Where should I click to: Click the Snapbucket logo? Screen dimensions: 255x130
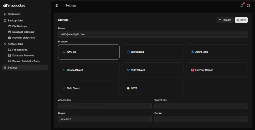14,5
